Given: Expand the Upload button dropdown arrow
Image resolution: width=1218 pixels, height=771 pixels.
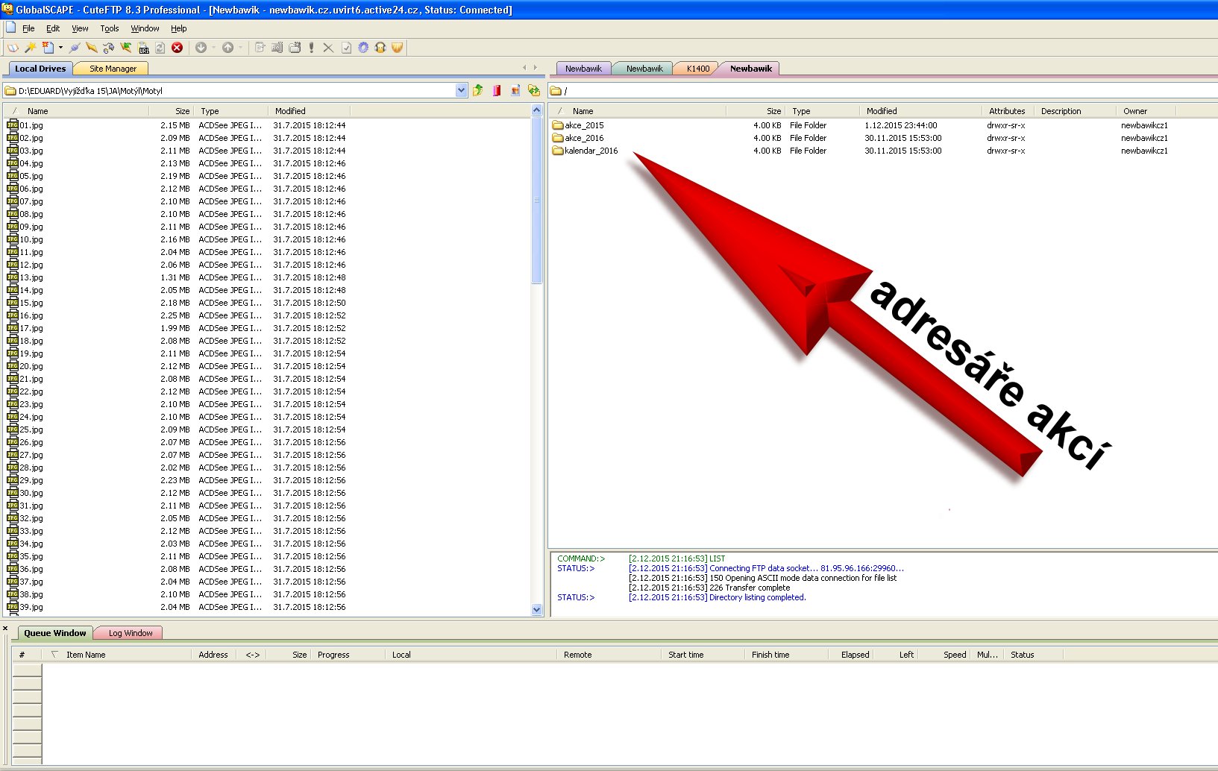Looking at the screenshot, I should point(240,48).
